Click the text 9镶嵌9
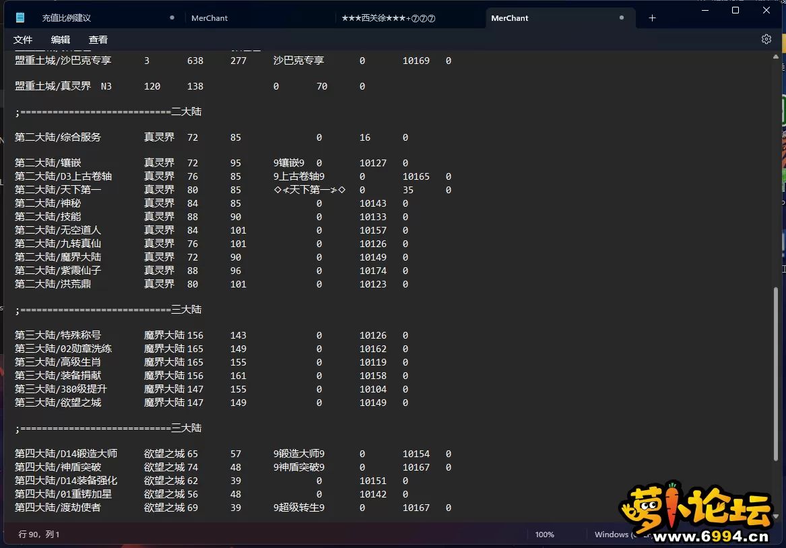This screenshot has width=786, height=548. pos(289,163)
